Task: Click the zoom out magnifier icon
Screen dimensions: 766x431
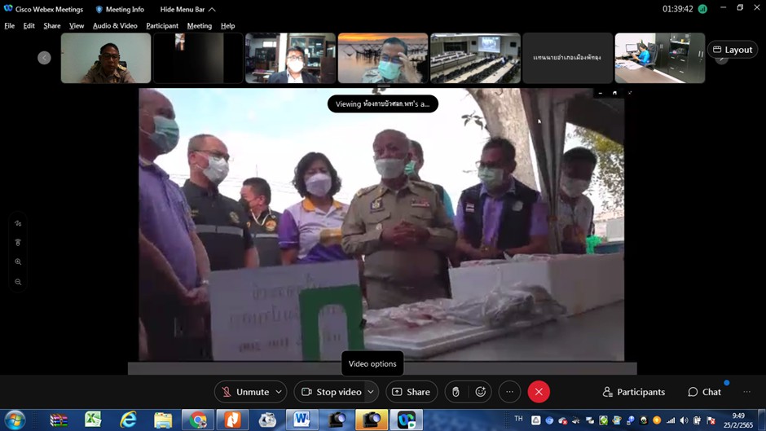Action: click(x=18, y=282)
